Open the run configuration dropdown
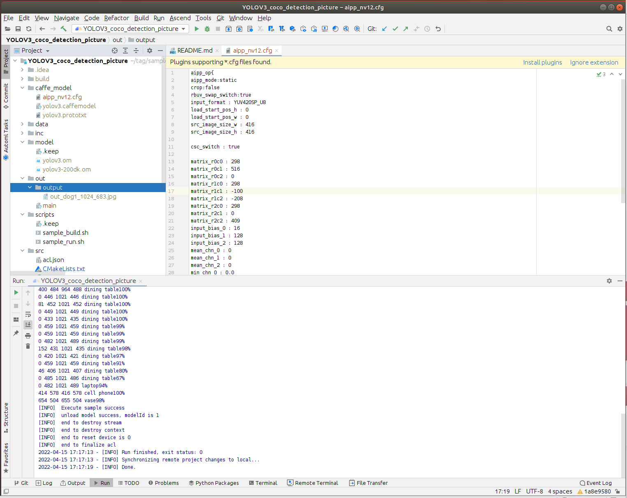 130,29
